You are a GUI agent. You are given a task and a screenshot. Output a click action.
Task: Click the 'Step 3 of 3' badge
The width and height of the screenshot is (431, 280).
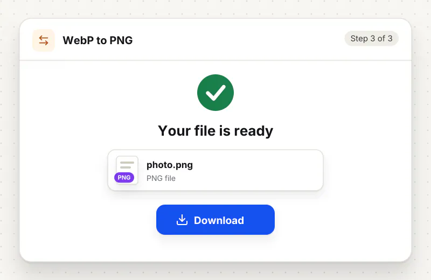tap(371, 38)
